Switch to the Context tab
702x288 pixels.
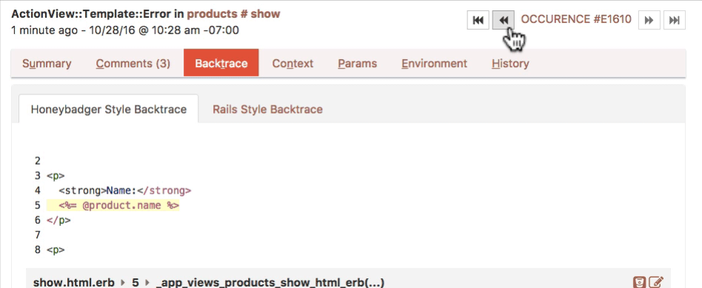292,64
